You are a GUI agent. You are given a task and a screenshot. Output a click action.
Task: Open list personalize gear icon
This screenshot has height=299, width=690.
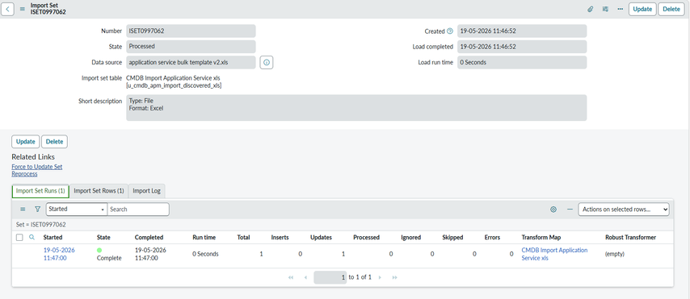tap(553, 210)
